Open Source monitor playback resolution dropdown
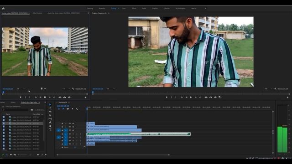Image resolution: width=292 pixels, height=164 pixels. click(x=66, y=89)
